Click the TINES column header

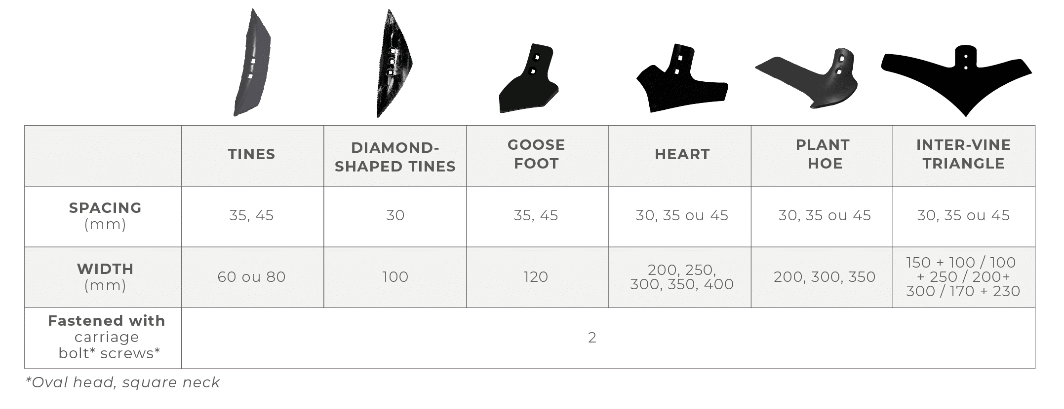click(252, 155)
